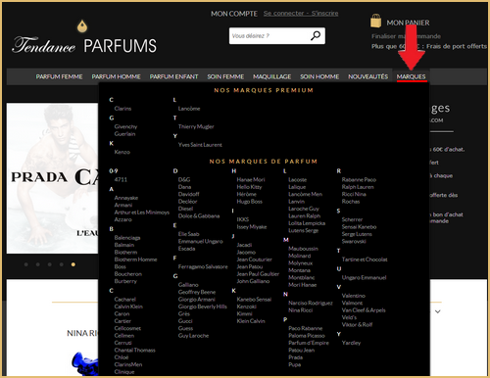Viewport: 490px width, 378px height.
Task: Expand the chevron dropdown on right side
Action: (x=438, y=311)
